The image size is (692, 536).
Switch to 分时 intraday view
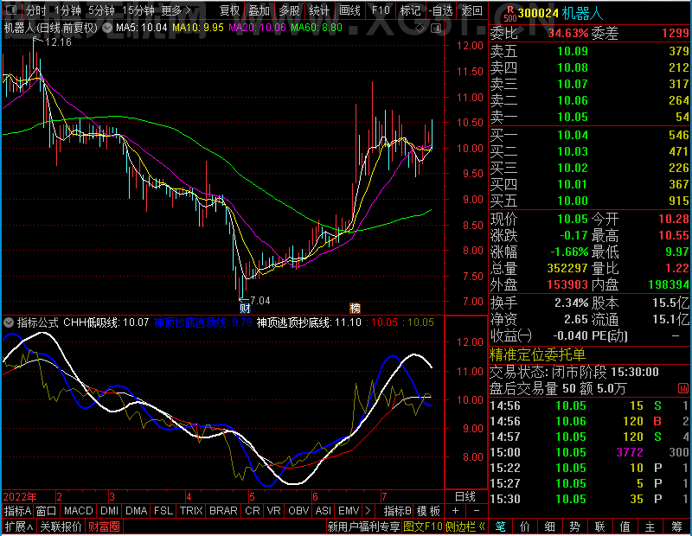[x=35, y=10]
